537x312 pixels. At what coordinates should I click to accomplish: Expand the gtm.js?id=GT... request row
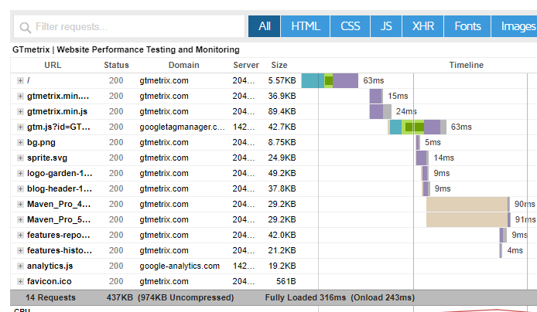coord(20,127)
